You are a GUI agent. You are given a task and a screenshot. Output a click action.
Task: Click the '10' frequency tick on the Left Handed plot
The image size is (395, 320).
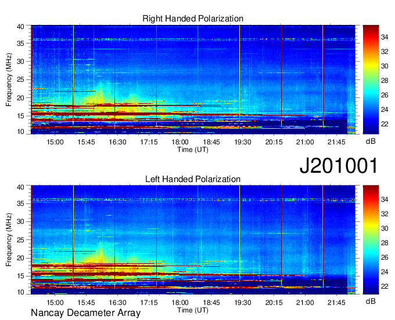[x=20, y=292]
